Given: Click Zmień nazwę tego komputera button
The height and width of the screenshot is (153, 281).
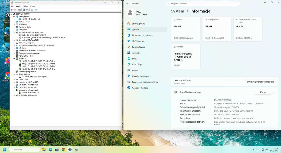Looking at the screenshot, I should pos(260,82).
